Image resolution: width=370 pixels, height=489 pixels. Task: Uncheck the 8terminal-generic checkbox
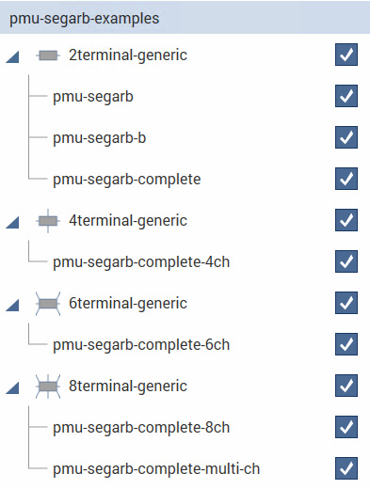pos(346,386)
